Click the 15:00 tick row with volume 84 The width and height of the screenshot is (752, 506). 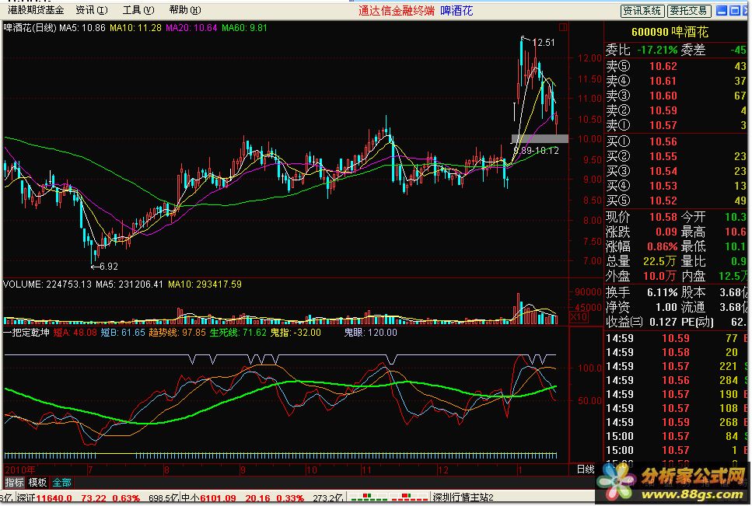(677, 437)
